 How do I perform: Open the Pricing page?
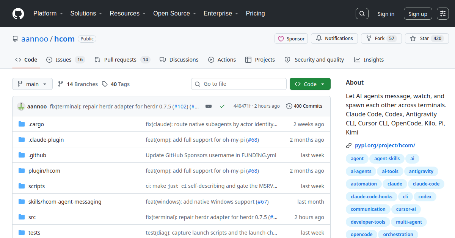pos(256,14)
